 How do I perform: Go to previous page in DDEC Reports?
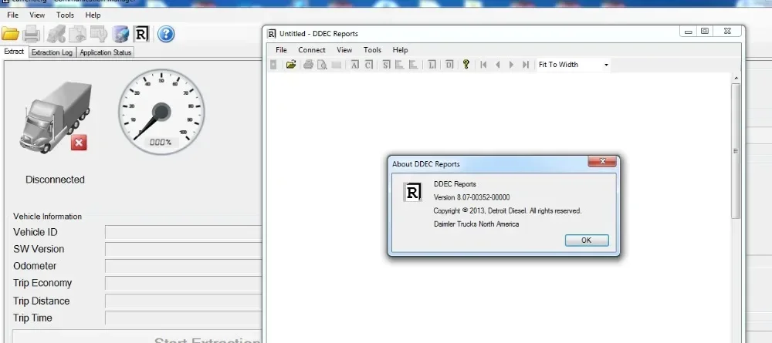tap(498, 65)
